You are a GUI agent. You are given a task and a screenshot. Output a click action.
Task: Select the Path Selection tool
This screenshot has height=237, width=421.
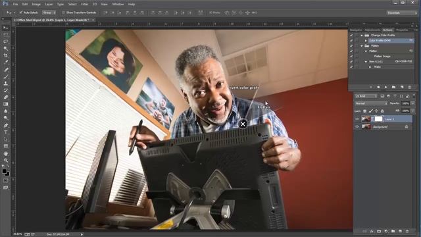pos(5,139)
